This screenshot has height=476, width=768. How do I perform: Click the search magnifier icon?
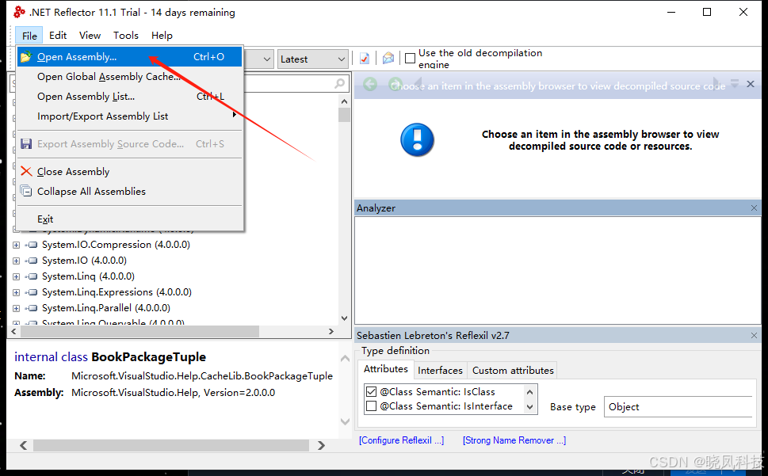tap(339, 84)
